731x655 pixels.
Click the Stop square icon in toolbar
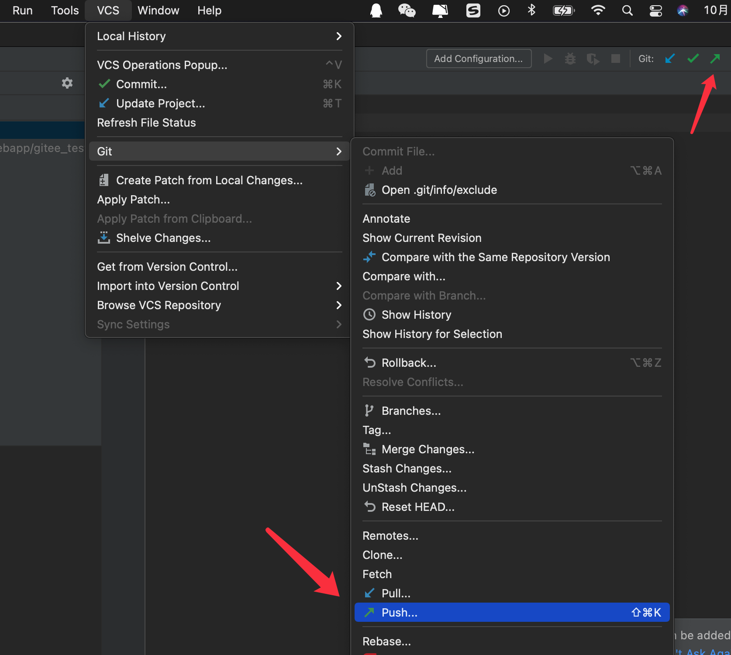coord(616,59)
